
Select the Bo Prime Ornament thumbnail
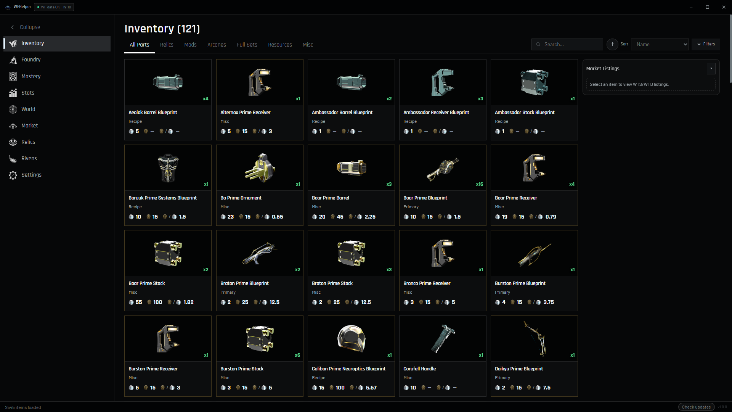click(260, 168)
